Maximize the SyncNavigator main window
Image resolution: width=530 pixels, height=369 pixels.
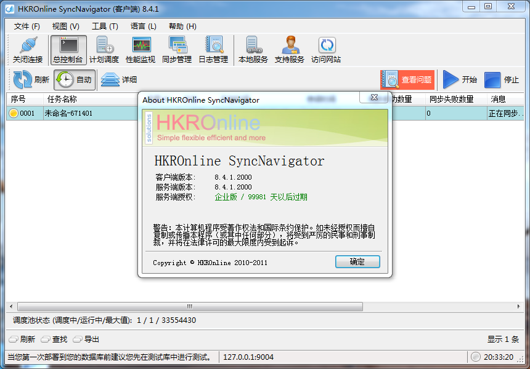488,6
